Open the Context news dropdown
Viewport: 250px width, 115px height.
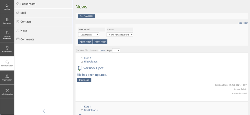point(120,35)
